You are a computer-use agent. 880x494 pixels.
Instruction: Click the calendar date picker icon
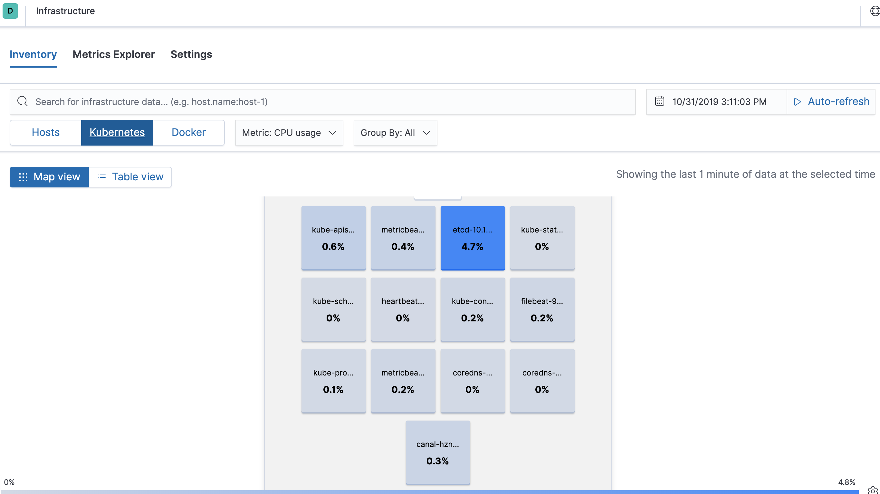click(659, 101)
